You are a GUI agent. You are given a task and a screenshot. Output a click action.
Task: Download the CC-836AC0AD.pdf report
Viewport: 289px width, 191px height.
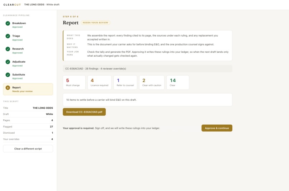coord(84,112)
